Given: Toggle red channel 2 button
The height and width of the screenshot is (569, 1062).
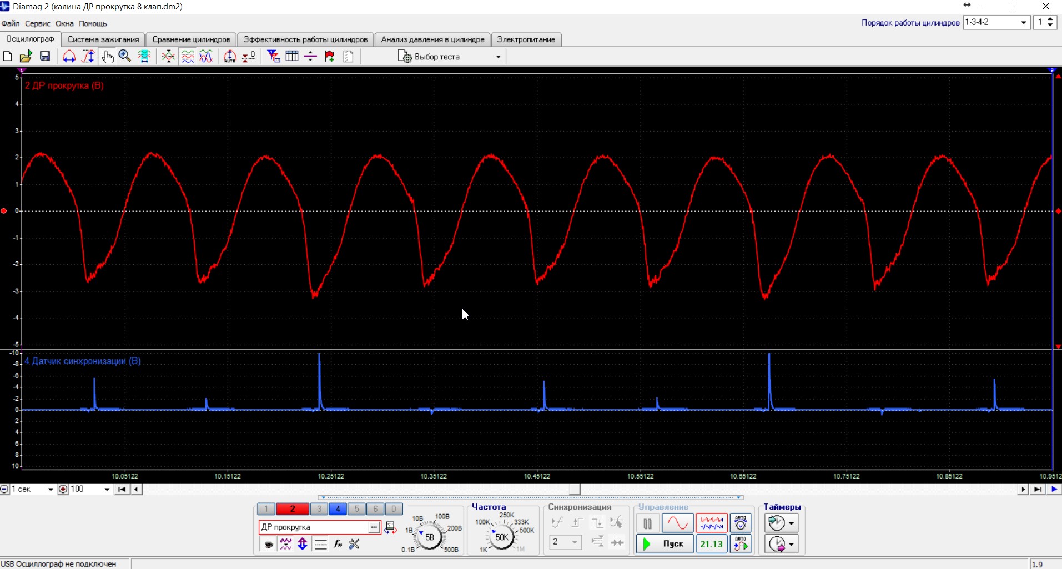Looking at the screenshot, I should click(x=293, y=508).
